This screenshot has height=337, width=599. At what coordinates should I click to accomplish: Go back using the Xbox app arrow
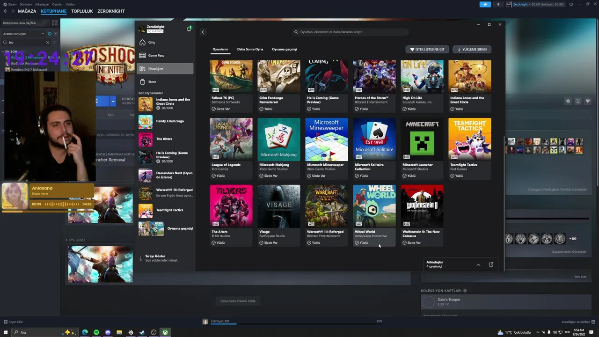[x=203, y=32]
